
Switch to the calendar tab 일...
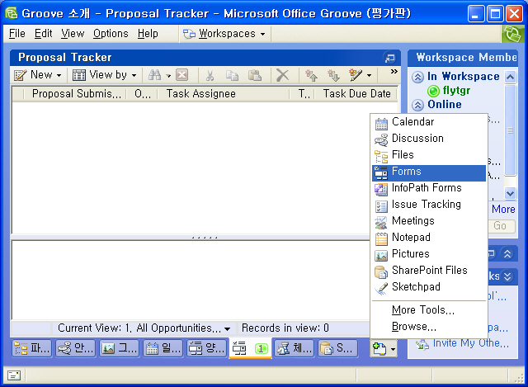tap(163, 348)
